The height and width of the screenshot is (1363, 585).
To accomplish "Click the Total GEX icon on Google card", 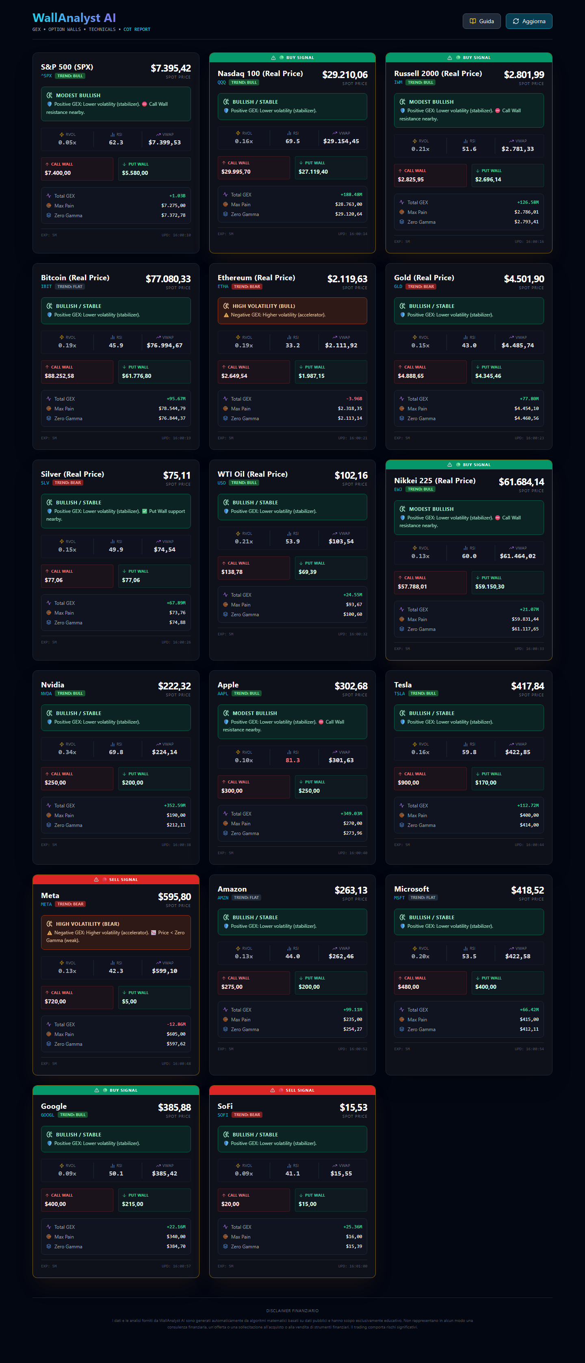I will [49, 1227].
